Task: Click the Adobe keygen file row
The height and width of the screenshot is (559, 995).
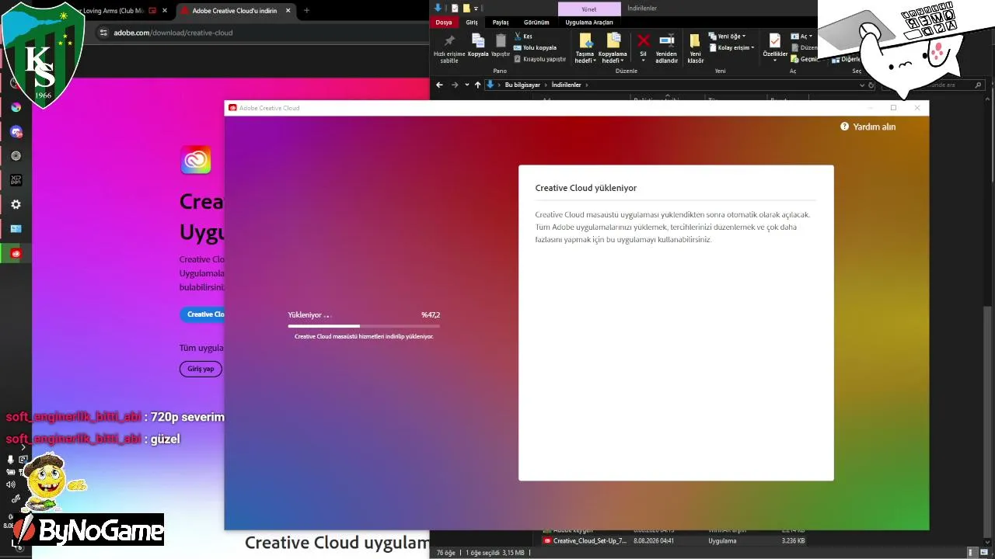Action: (674, 530)
